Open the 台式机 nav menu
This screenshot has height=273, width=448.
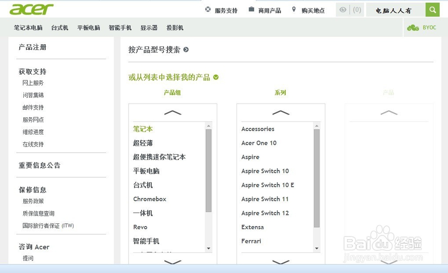(x=60, y=28)
